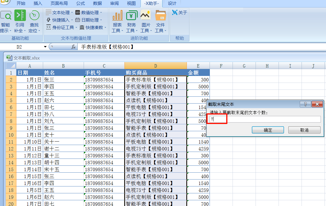
Task: Click the text count input field
Action: (265, 119)
